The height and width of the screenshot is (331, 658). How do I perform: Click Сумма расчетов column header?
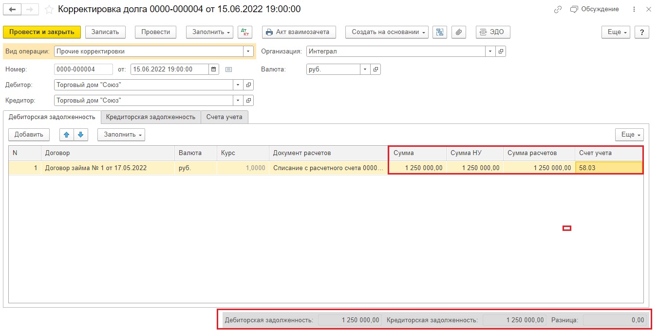point(539,153)
